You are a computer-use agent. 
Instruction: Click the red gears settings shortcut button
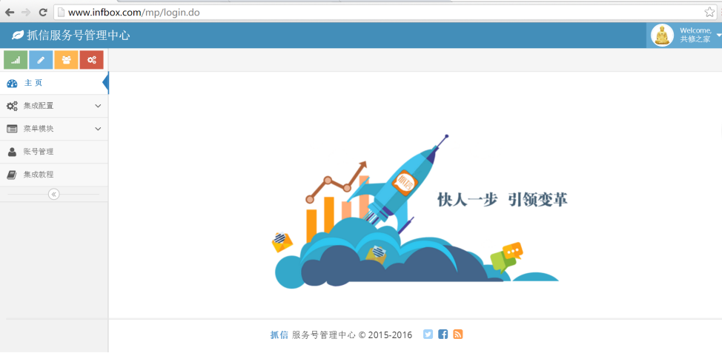91,60
